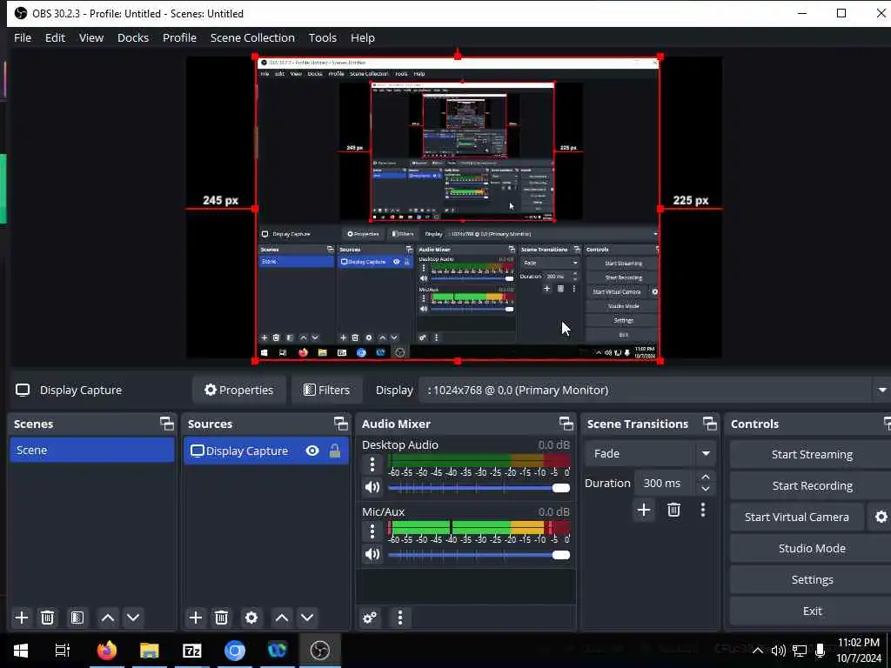Undock the Audio Mixer panel
This screenshot has width=891, height=668.
566,424
